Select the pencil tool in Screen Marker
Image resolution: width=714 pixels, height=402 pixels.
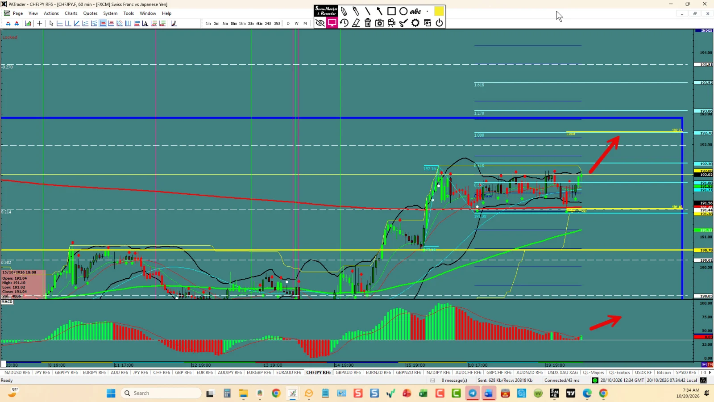[344, 11]
